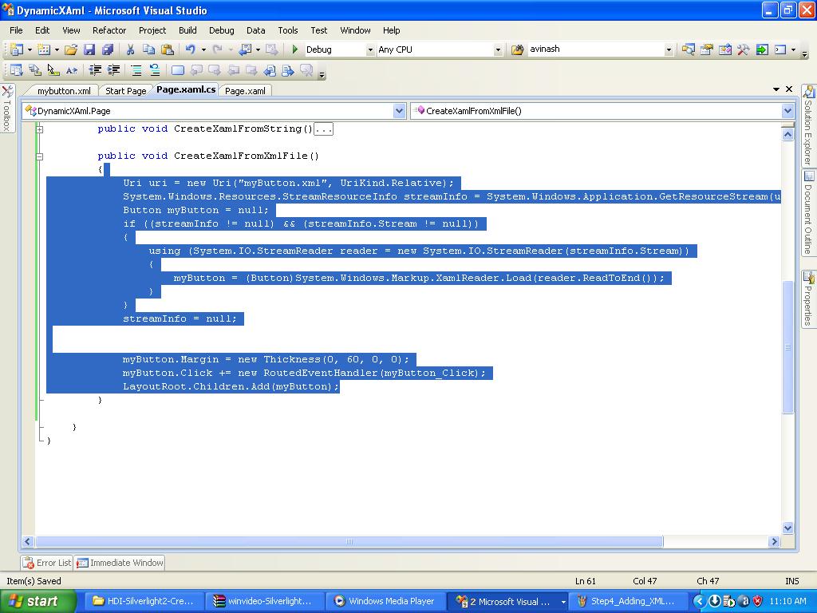Open the Toolbox side panel
This screenshot has width=817, height=613.
pos(7,109)
